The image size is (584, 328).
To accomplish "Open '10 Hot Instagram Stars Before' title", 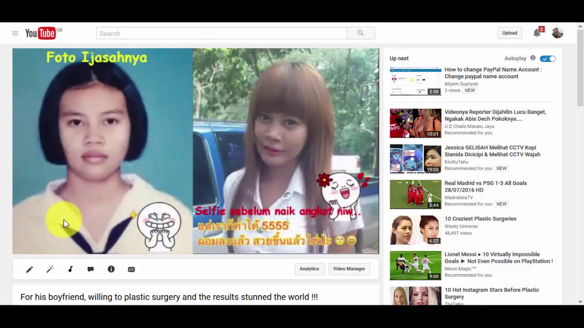I will tap(492, 293).
